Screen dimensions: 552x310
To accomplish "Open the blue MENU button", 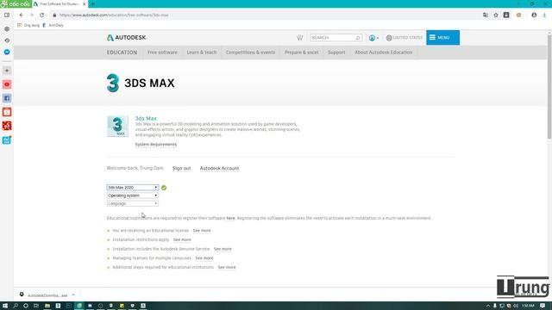I will pyautogui.click(x=442, y=38).
